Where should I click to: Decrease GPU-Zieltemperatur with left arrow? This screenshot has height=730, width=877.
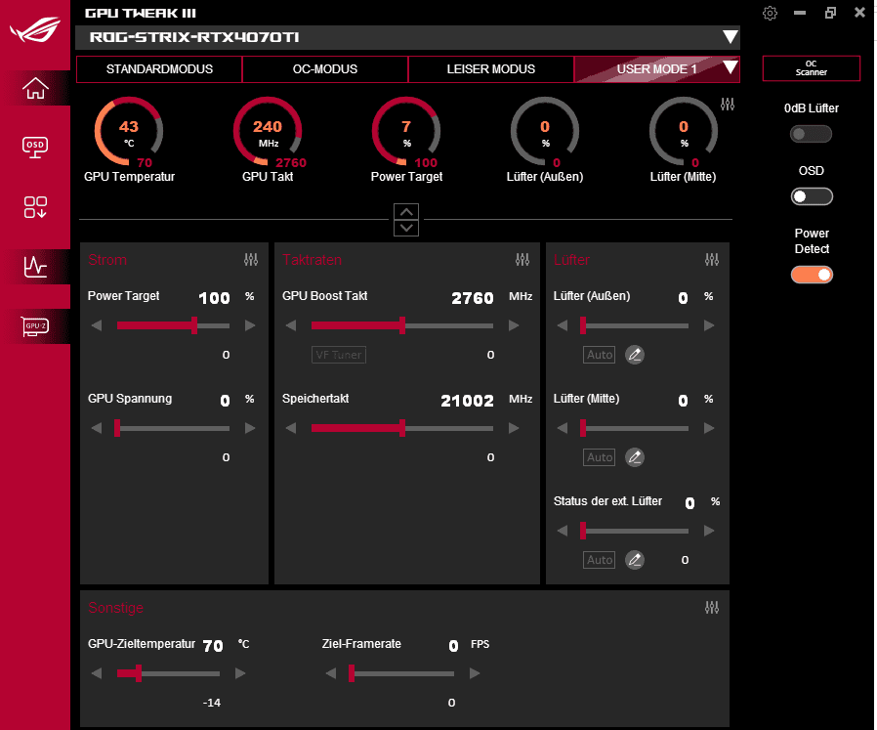pos(97,673)
